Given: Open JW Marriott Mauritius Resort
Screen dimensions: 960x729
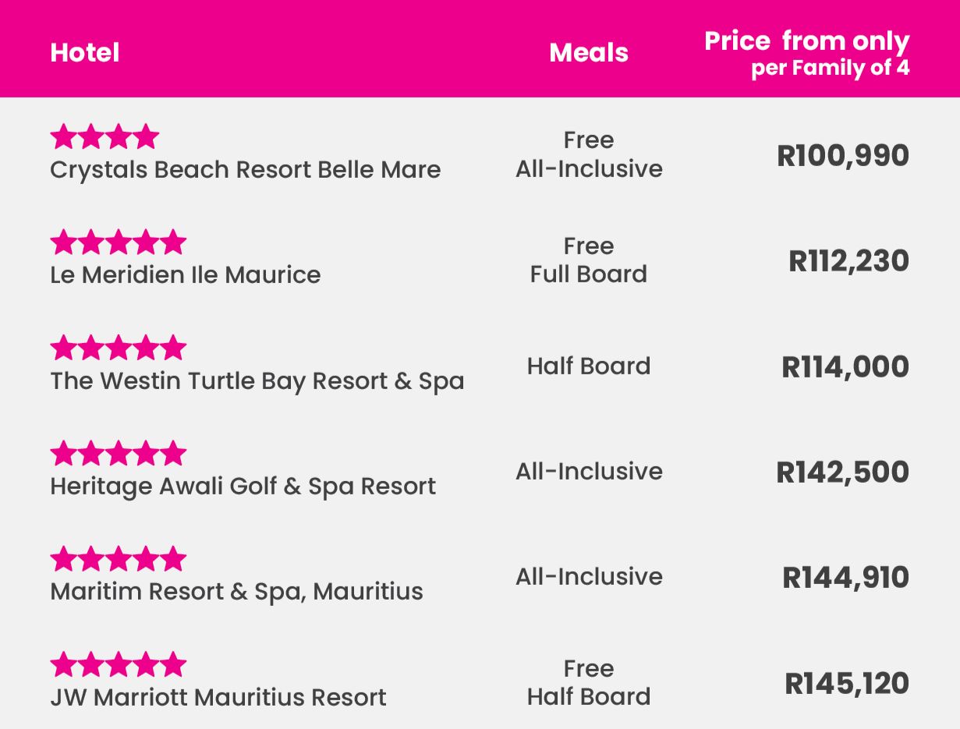Looking at the screenshot, I should 218,697.
